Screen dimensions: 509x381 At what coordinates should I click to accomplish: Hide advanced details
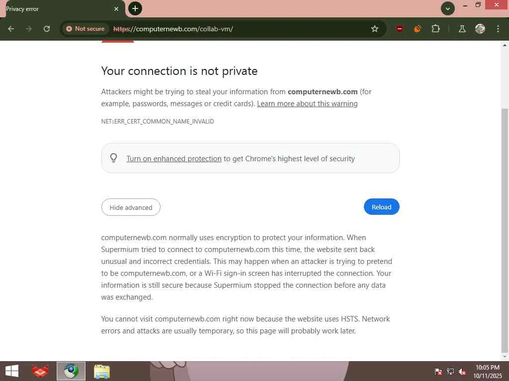[131, 207]
